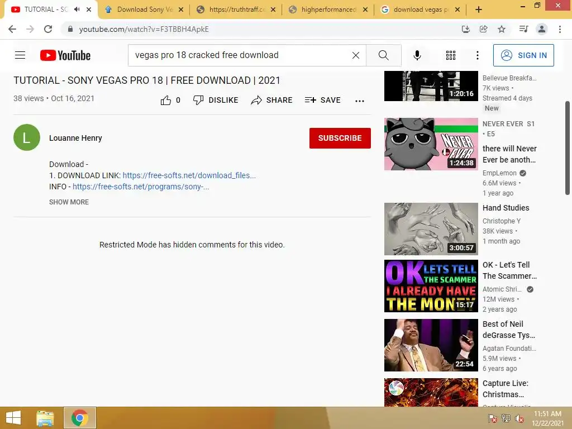Click Louanne Henry channel name
Viewport: 572px width, 429px height.
[75, 138]
